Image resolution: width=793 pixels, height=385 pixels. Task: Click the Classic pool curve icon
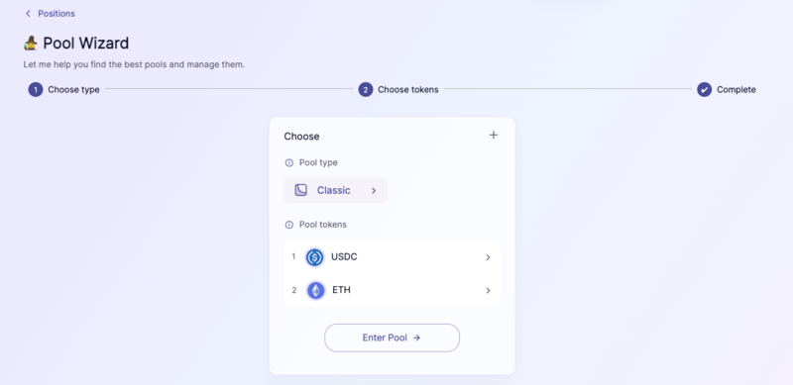(301, 190)
